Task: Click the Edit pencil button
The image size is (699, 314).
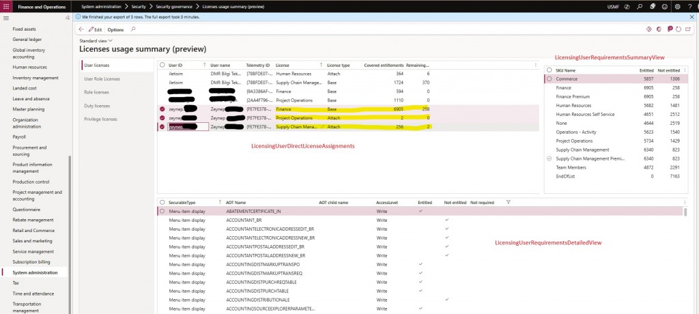Action: click(x=95, y=29)
